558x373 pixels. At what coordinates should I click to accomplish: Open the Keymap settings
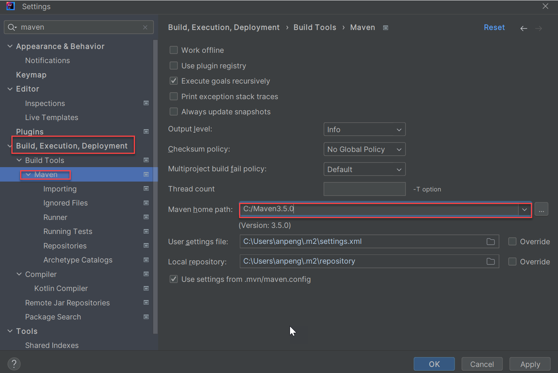[x=31, y=75]
